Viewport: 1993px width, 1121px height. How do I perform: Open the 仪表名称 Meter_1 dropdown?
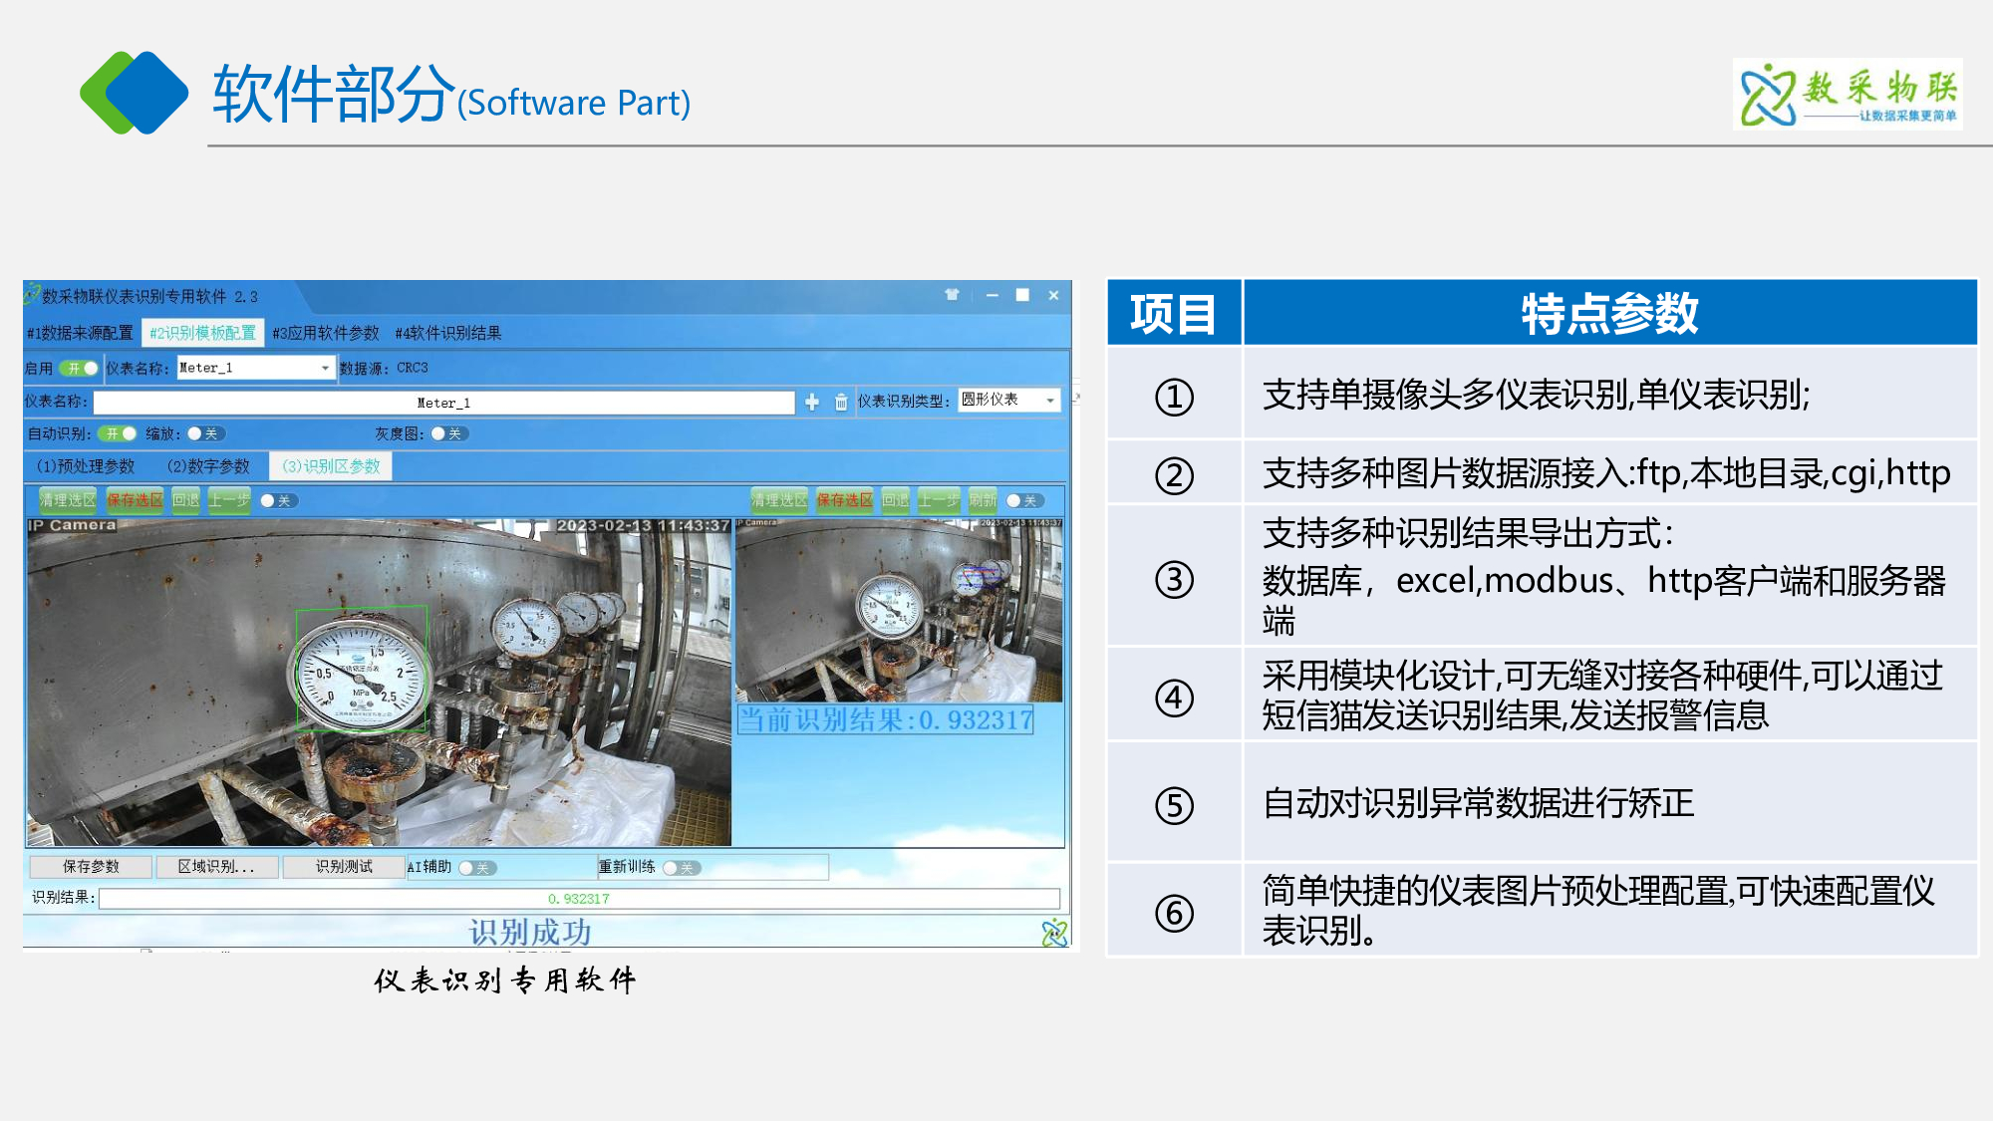255,368
